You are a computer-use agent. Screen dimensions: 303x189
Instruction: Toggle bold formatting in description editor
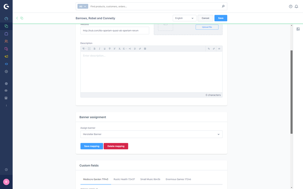[x=94, y=49]
